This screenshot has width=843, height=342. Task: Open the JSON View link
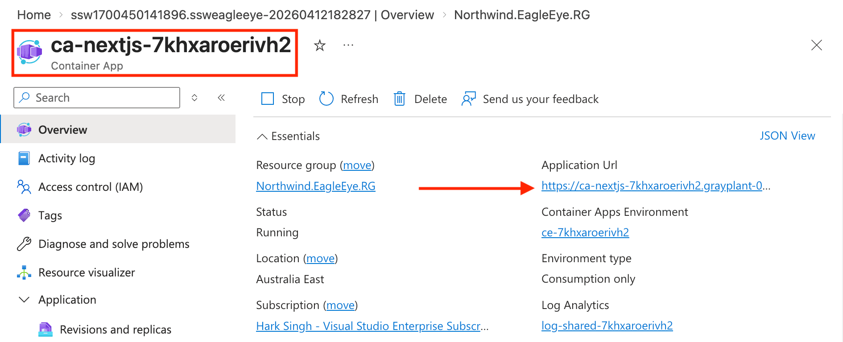point(787,136)
